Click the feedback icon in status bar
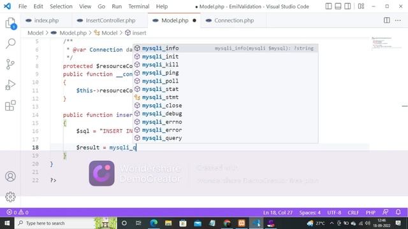Screen dimensions: 408x229 385,212
